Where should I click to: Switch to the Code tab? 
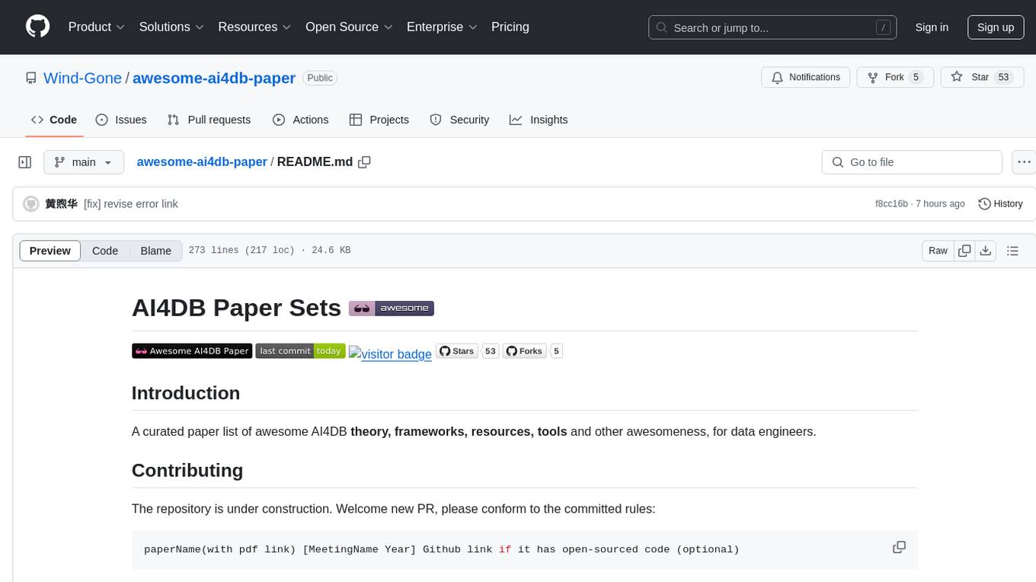coord(54,120)
